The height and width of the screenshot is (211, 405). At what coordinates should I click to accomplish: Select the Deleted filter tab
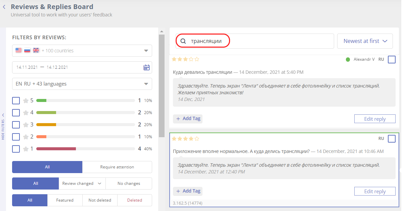134,200
